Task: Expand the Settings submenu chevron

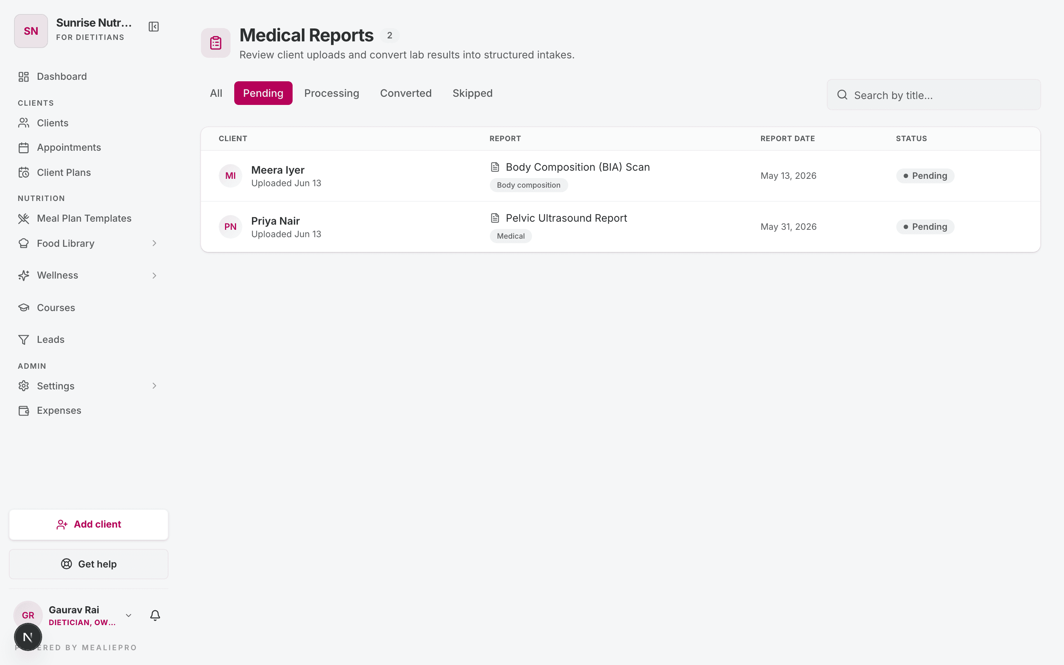Action: [154, 386]
